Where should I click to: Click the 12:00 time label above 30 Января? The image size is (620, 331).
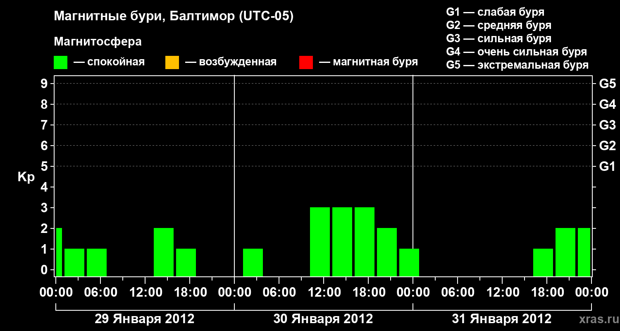(324, 293)
